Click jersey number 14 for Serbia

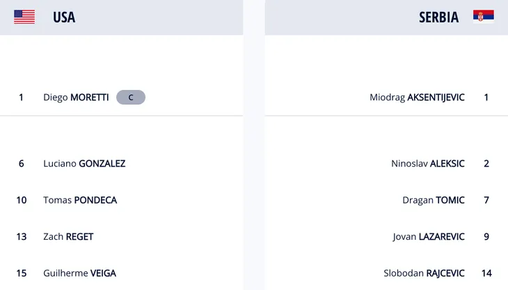[x=486, y=273]
